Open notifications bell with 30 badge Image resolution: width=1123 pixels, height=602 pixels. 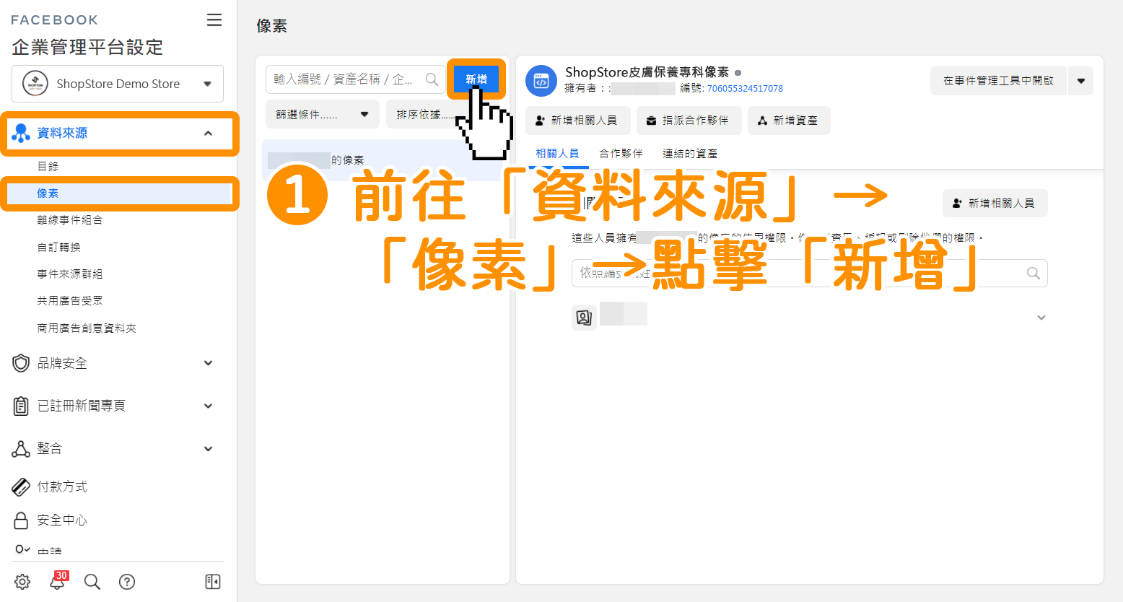pos(58,580)
